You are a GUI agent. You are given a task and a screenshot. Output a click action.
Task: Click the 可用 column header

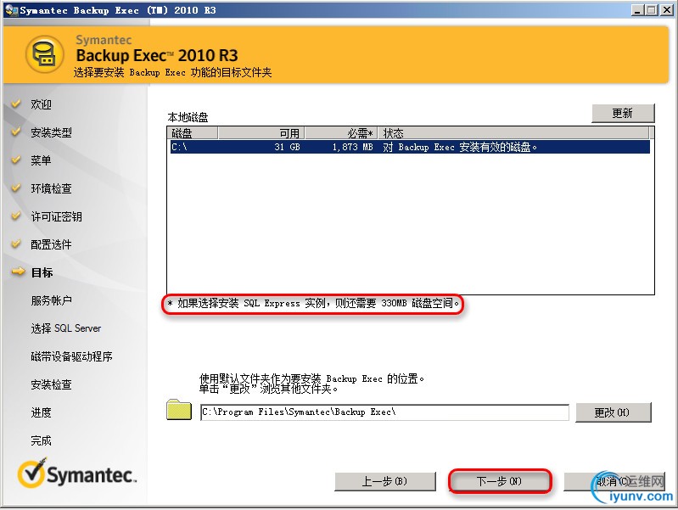pos(261,132)
